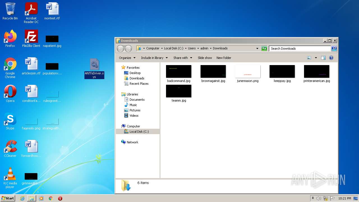Select ANTfsDriver.sys file on desktop
The height and width of the screenshot is (202, 359).
(x=94, y=69)
